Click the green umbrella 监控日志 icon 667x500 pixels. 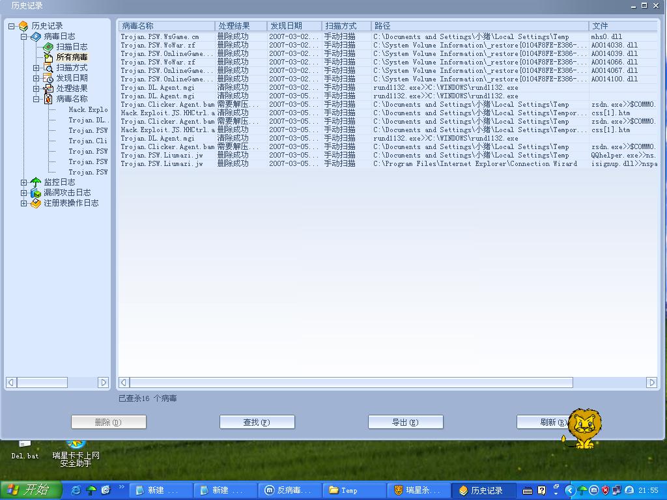[36, 182]
